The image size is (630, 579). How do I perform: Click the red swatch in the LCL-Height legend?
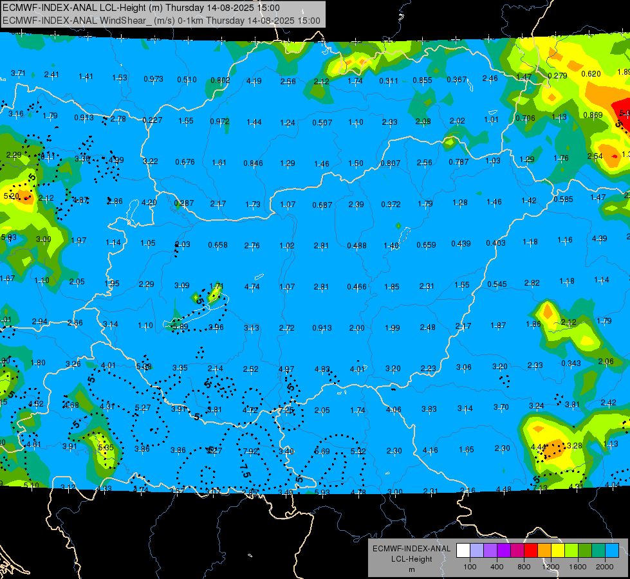click(531, 551)
